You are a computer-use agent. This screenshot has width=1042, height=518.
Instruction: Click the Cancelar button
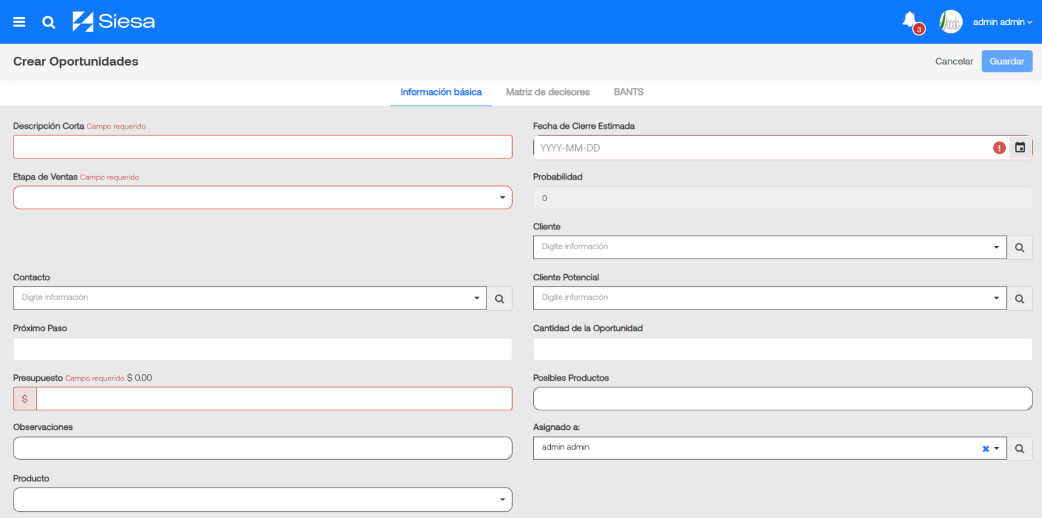[954, 61]
